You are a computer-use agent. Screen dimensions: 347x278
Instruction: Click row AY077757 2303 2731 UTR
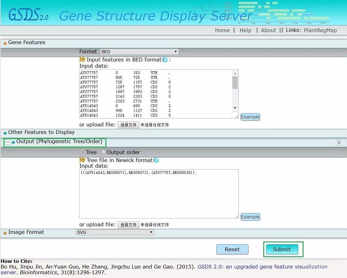(x=125, y=101)
